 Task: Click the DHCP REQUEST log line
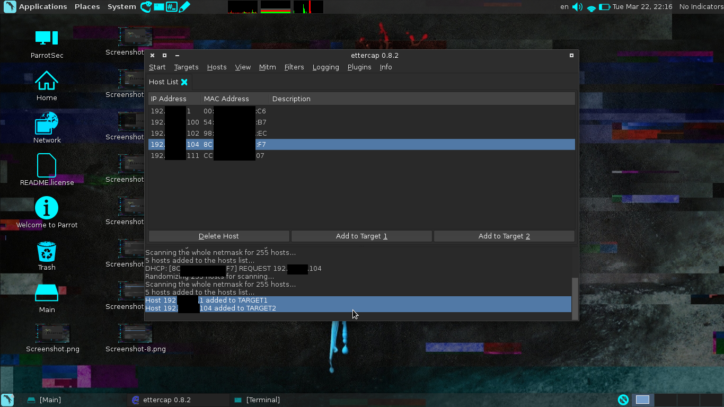coord(233,269)
